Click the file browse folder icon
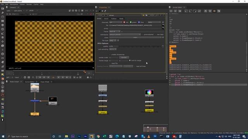The height and width of the screenshot is (139, 248). click(163, 25)
